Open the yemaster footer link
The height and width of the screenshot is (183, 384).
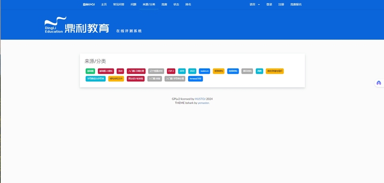(204, 103)
